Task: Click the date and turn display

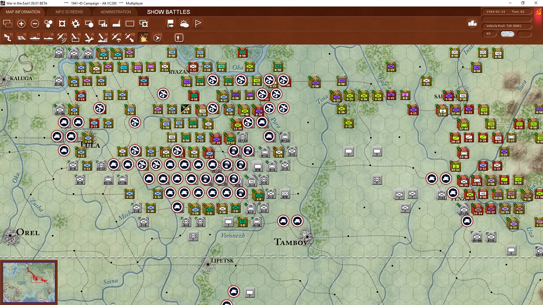Action: pyautogui.click(x=507, y=12)
